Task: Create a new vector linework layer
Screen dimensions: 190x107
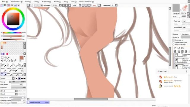Action: click(179, 48)
